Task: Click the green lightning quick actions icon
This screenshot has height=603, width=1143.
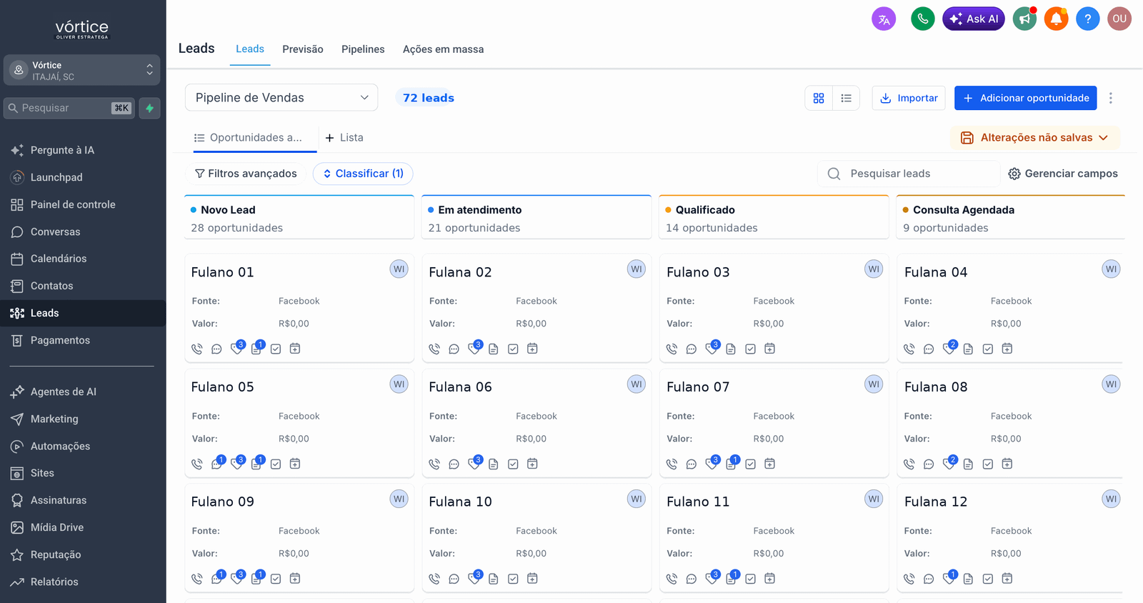Action: tap(149, 108)
